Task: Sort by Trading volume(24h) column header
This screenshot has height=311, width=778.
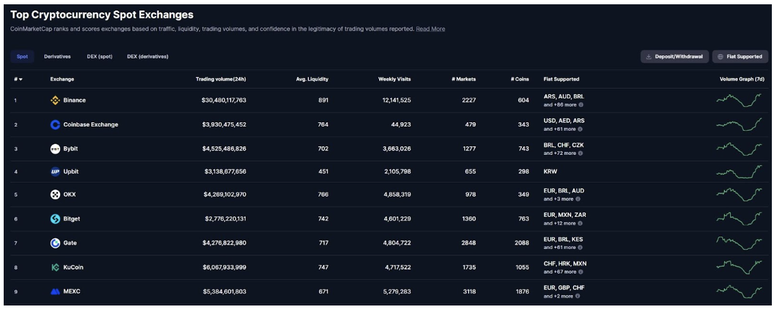Action: click(x=220, y=79)
